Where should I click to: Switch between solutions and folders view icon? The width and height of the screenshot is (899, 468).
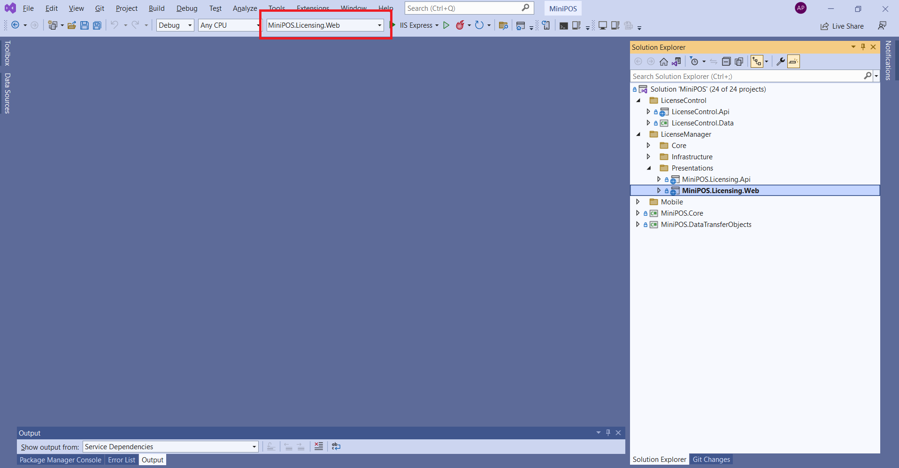tap(676, 62)
